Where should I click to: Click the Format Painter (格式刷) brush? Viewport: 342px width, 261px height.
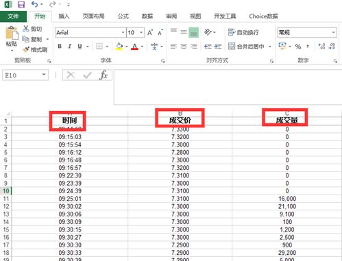click(x=26, y=49)
